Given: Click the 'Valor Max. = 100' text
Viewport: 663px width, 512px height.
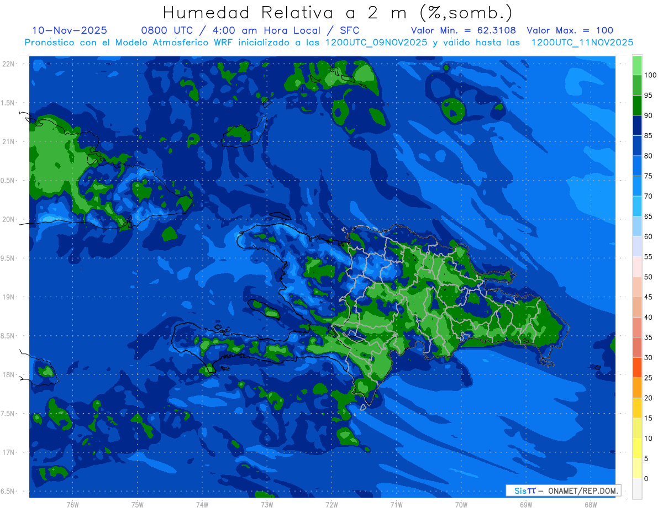Looking at the screenshot, I should tap(570, 30).
